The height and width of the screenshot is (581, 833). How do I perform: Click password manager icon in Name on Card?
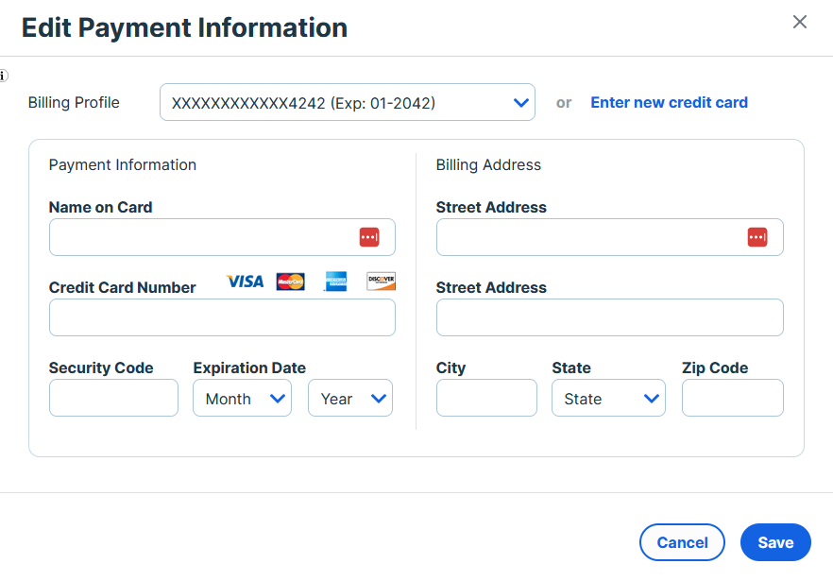pos(369,237)
